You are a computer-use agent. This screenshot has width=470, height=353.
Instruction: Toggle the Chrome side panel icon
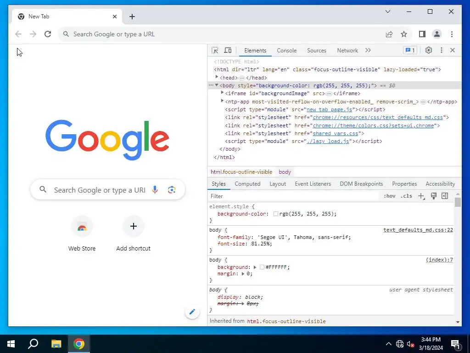point(422,34)
